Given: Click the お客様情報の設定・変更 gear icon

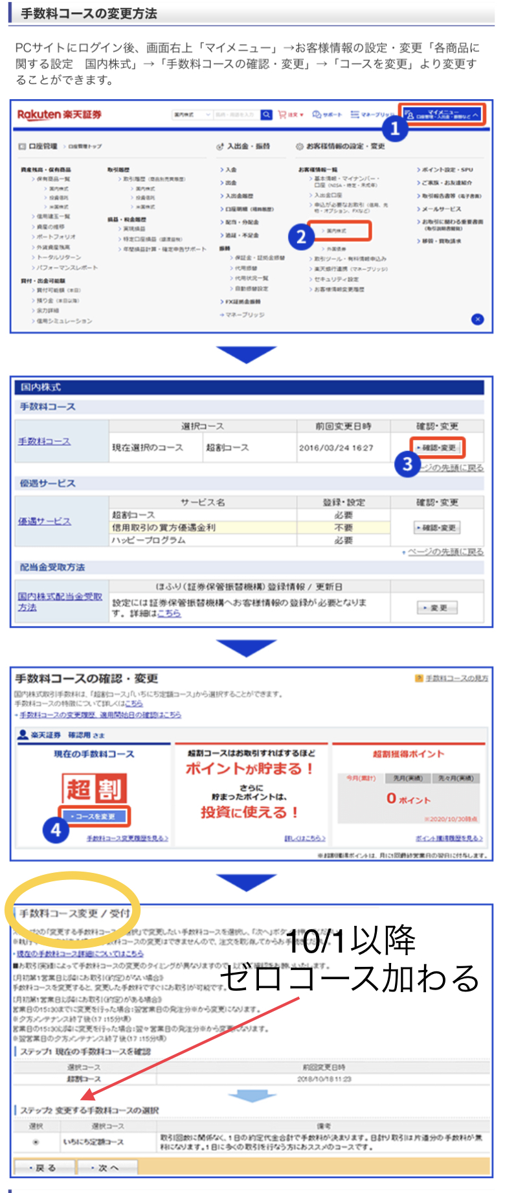Looking at the screenshot, I should [x=300, y=146].
